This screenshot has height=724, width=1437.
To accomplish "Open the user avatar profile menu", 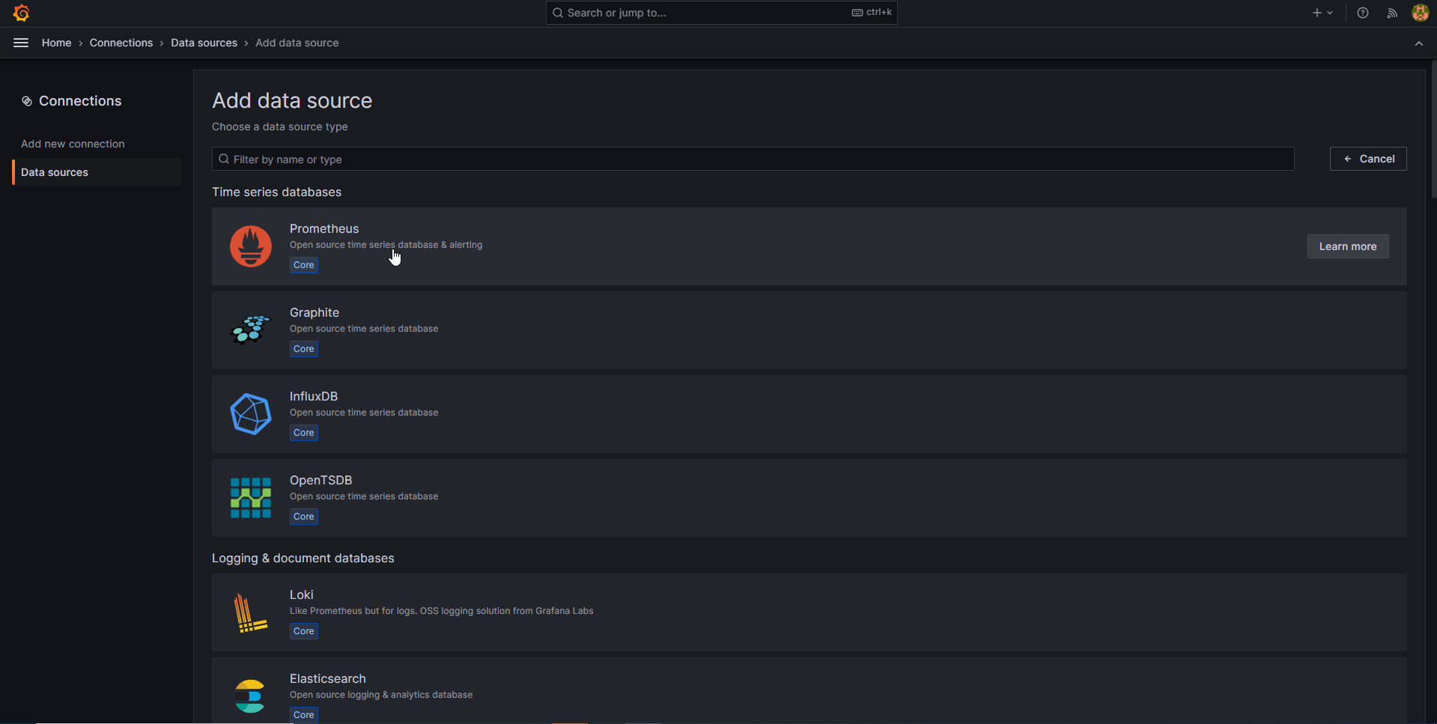I will click(x=1420, y=13).
